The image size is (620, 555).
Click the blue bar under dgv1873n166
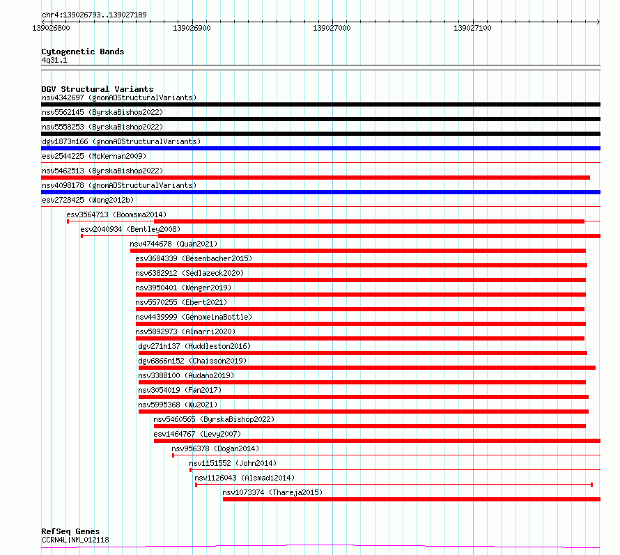[x=320, y=148]
